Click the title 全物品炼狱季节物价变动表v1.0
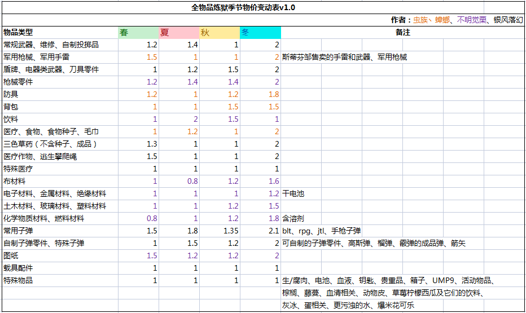This screenshot has height=313, width=526. coord(243,7)
